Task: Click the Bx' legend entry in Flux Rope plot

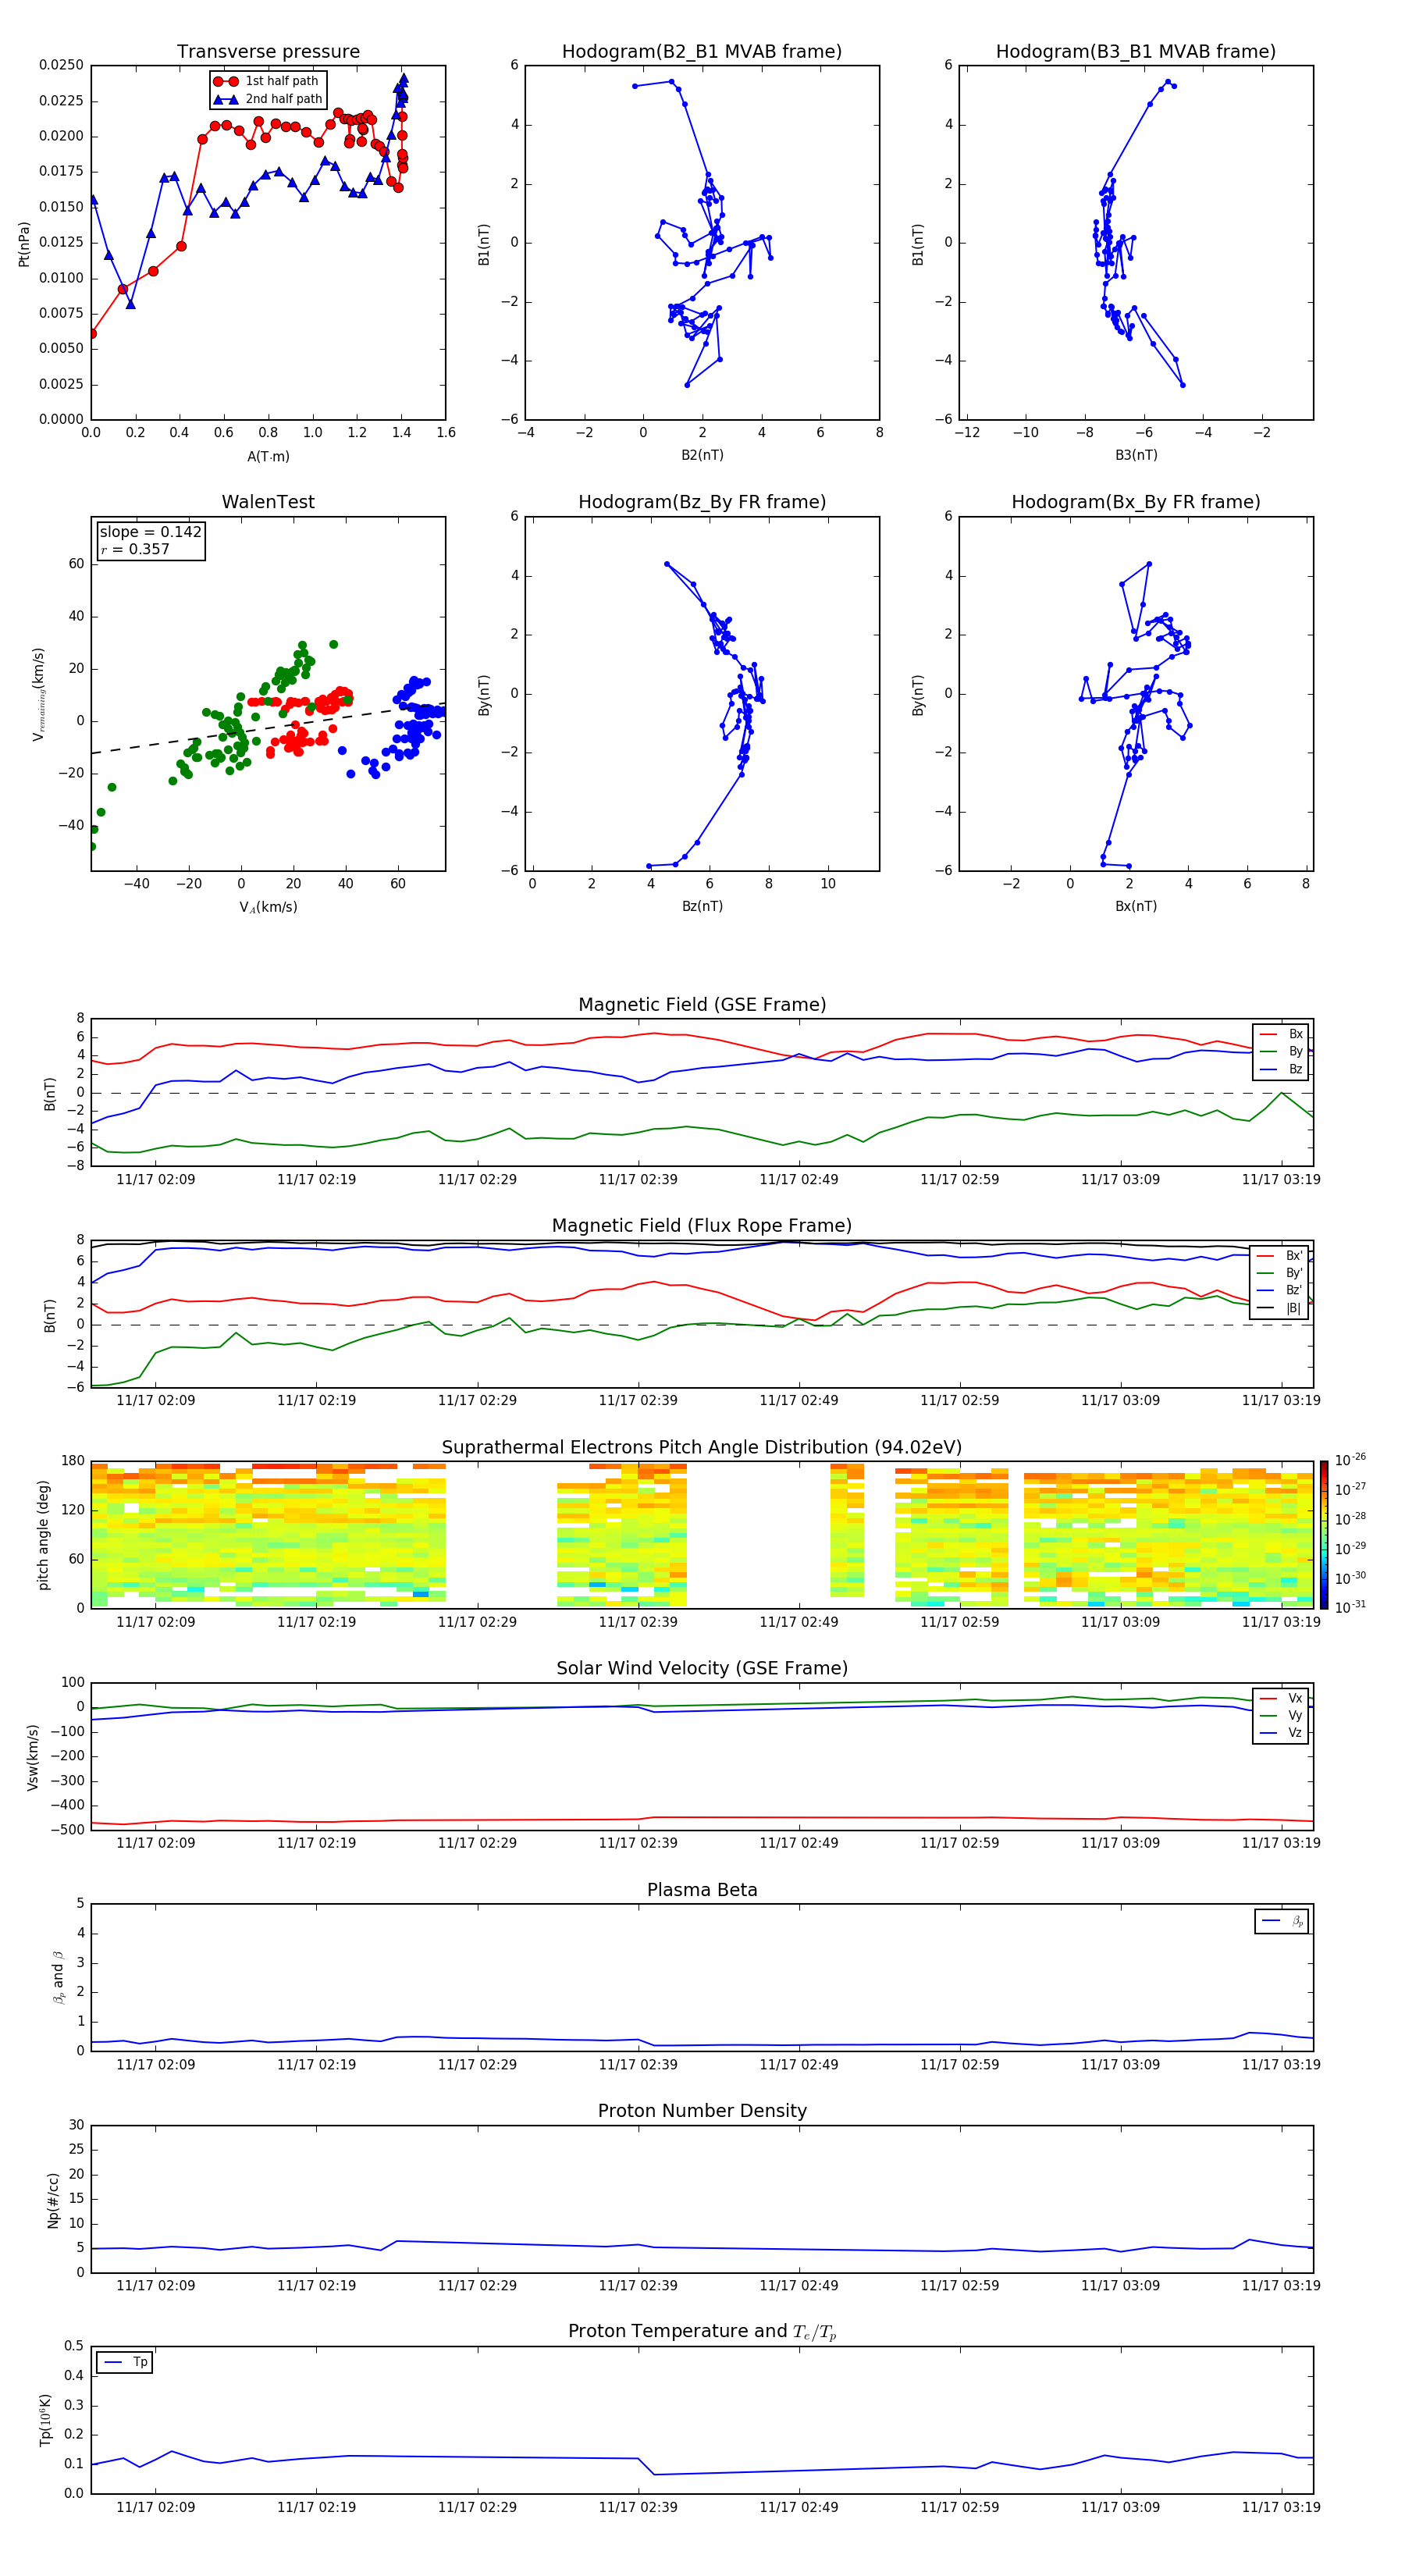Action: 1280,1256
